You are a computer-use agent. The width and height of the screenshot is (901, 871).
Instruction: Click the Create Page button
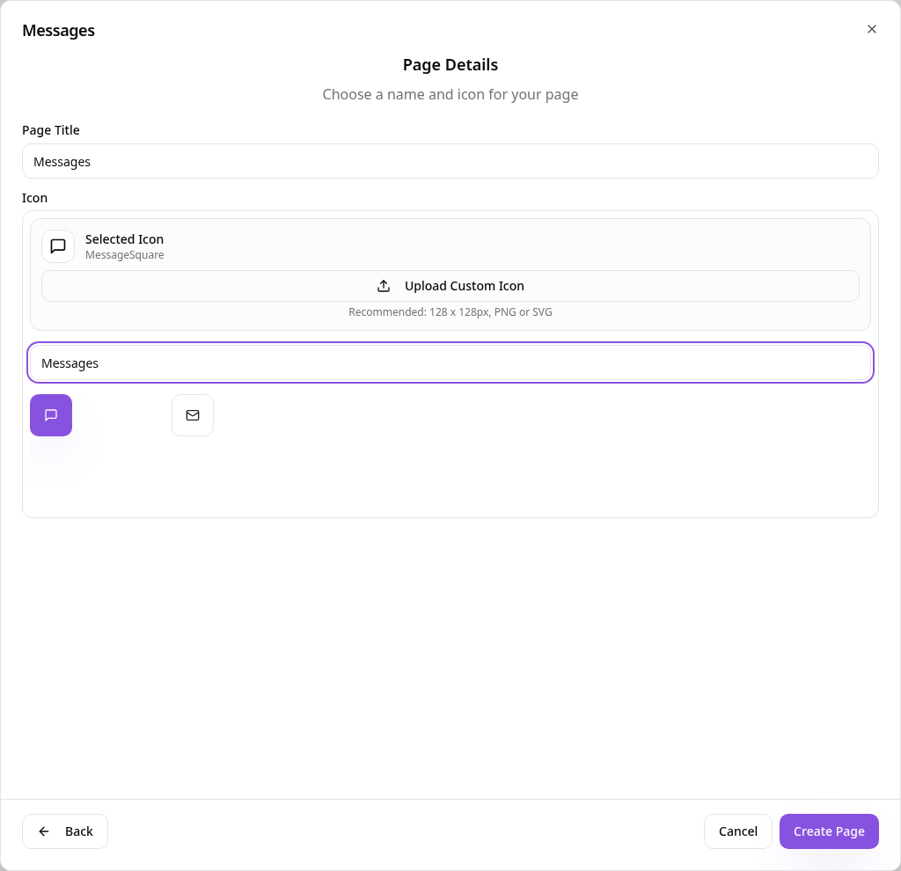[x=829, y=831]
